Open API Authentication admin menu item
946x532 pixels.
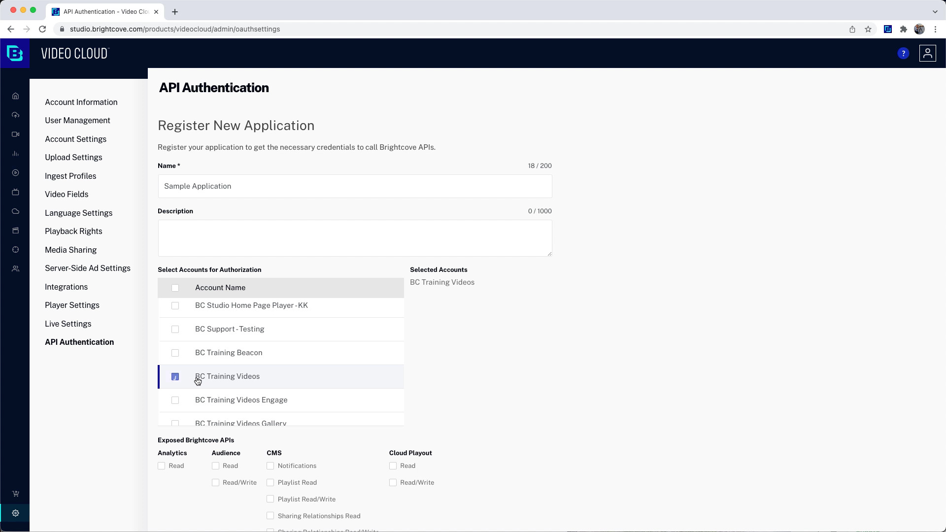79,342
